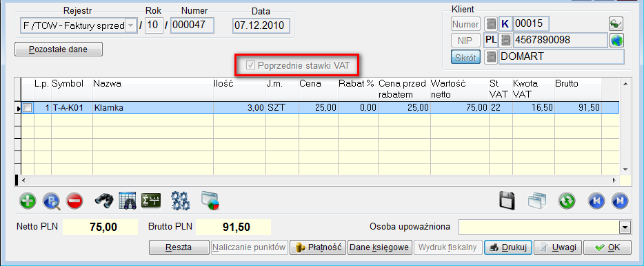Click the blue P magnifier preview icon
The height and width of the screenshot is (266, 644).
pyautogui.click(x=51, y=201)
